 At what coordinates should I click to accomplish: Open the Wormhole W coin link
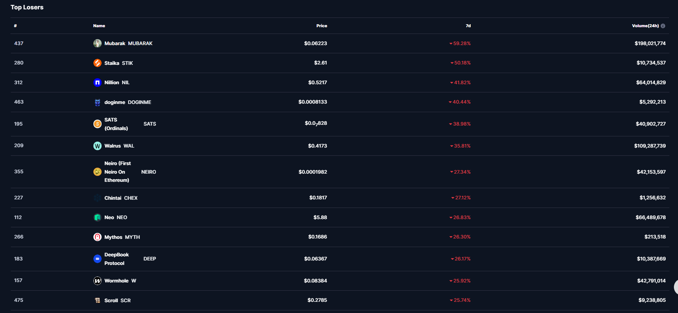120,281
